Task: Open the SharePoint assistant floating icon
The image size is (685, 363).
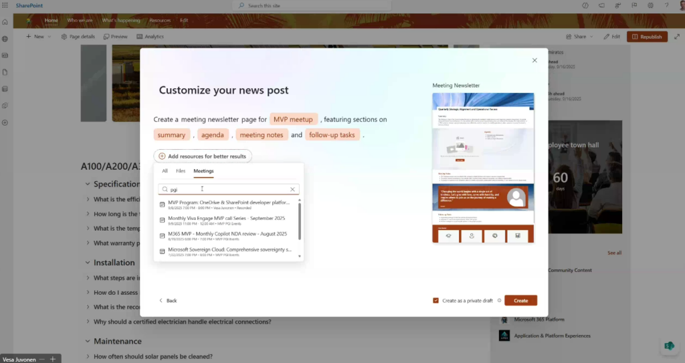Action: click(669, 346)
